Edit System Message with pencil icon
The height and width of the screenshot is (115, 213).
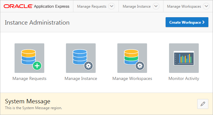[203, 104]
